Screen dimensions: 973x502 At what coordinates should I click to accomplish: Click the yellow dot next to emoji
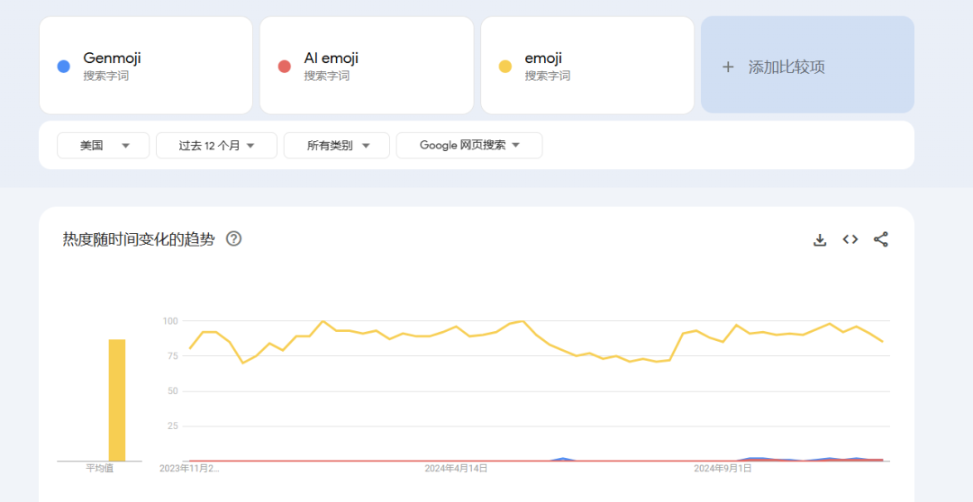pos(505,67)
